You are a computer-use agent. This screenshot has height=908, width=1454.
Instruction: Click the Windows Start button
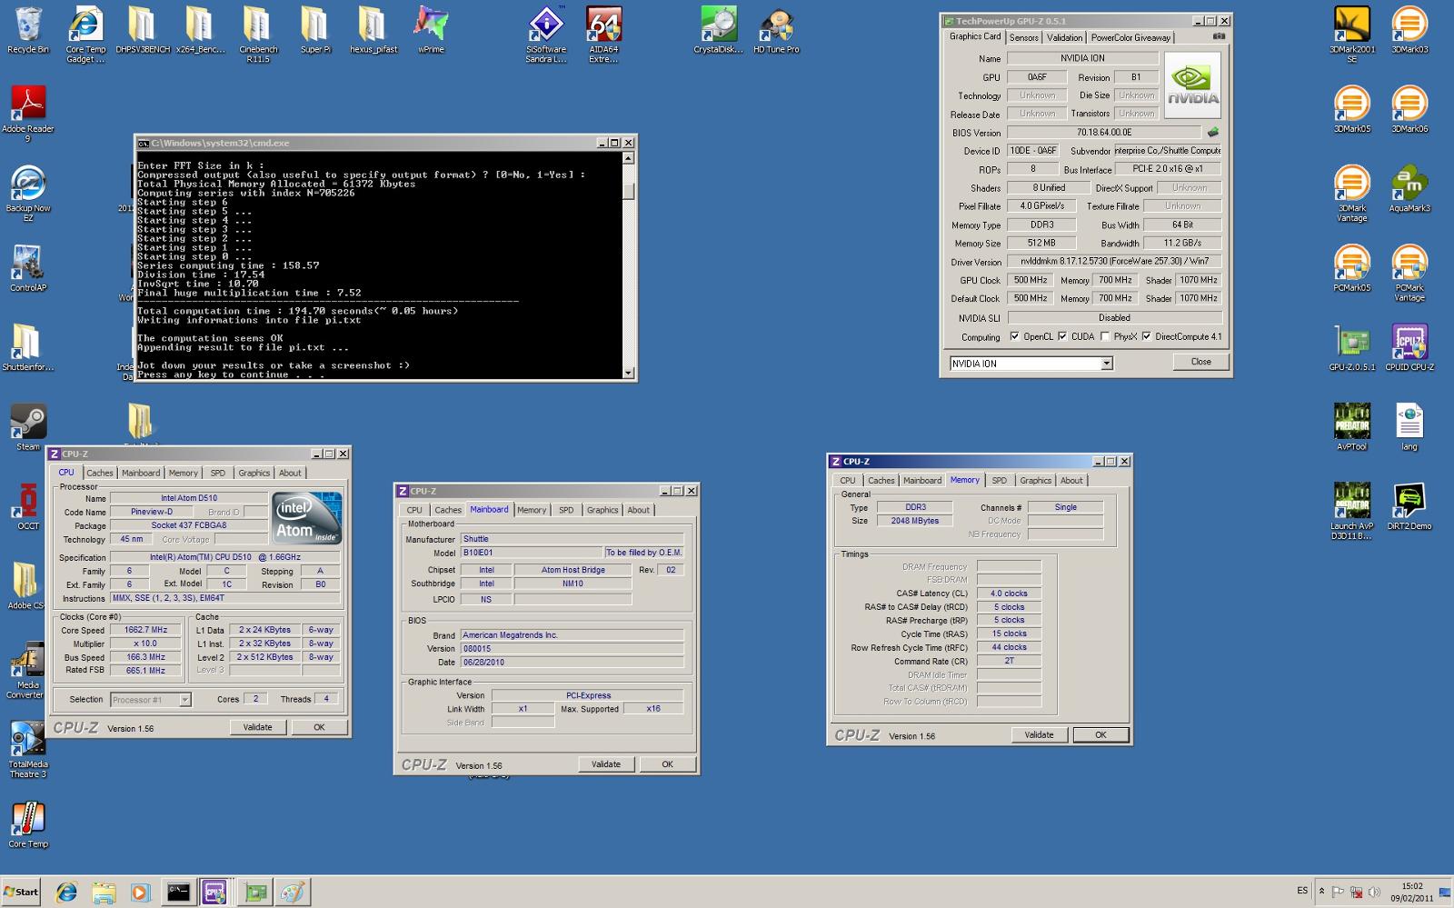click(21, 892)
